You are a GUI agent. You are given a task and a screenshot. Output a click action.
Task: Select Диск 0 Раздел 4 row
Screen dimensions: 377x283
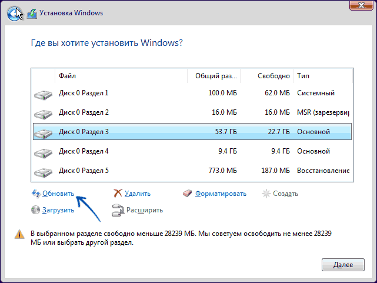pos(192,151)
